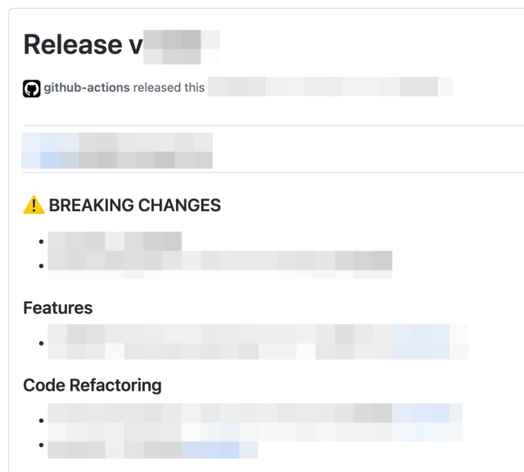
Task: Click the github-actions avatar icon
Action: pyautogui.click(x=32, y=88)
